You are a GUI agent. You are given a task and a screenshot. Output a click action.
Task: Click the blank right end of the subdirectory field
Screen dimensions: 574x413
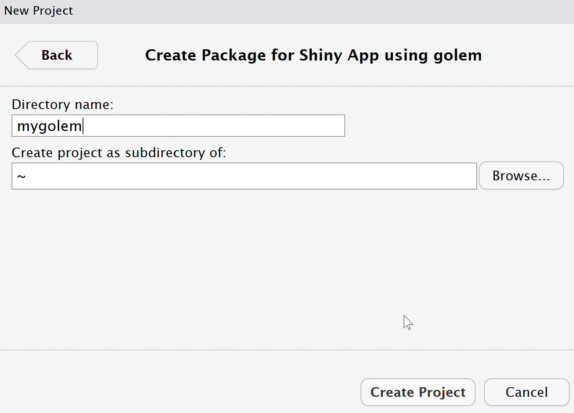tap(425, 176)
